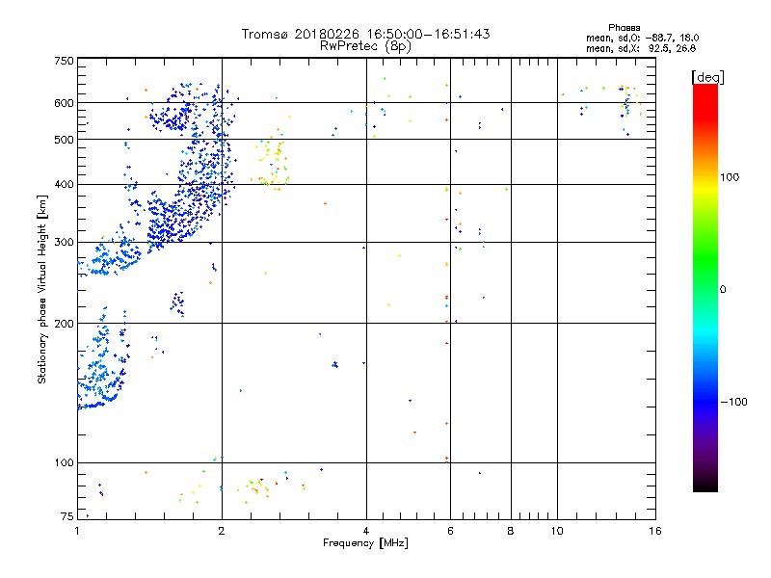The height and width of the screenshot is (578, 771).
Task: Click the 'Stationary phase Virtual Height [km]' y-axis label
Action: pos(42,290)
